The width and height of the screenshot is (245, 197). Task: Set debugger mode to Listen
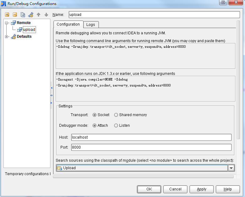point(122,126)
